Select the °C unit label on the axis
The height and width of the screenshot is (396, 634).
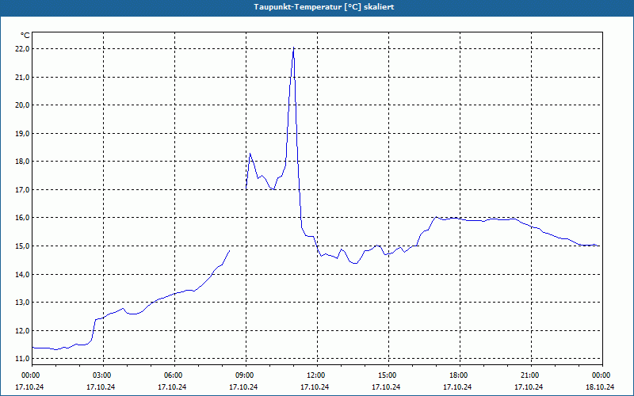click(x=25, y=36)
